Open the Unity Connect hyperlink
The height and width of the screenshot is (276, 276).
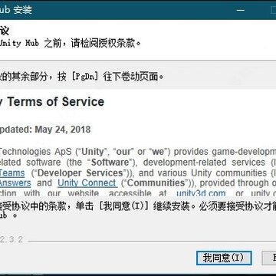(87, 183)
